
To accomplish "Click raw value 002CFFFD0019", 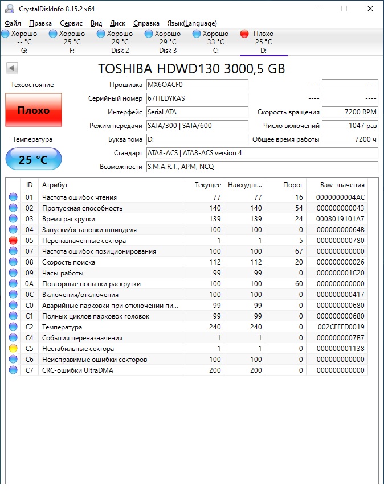I will click(x=341, y=327).
